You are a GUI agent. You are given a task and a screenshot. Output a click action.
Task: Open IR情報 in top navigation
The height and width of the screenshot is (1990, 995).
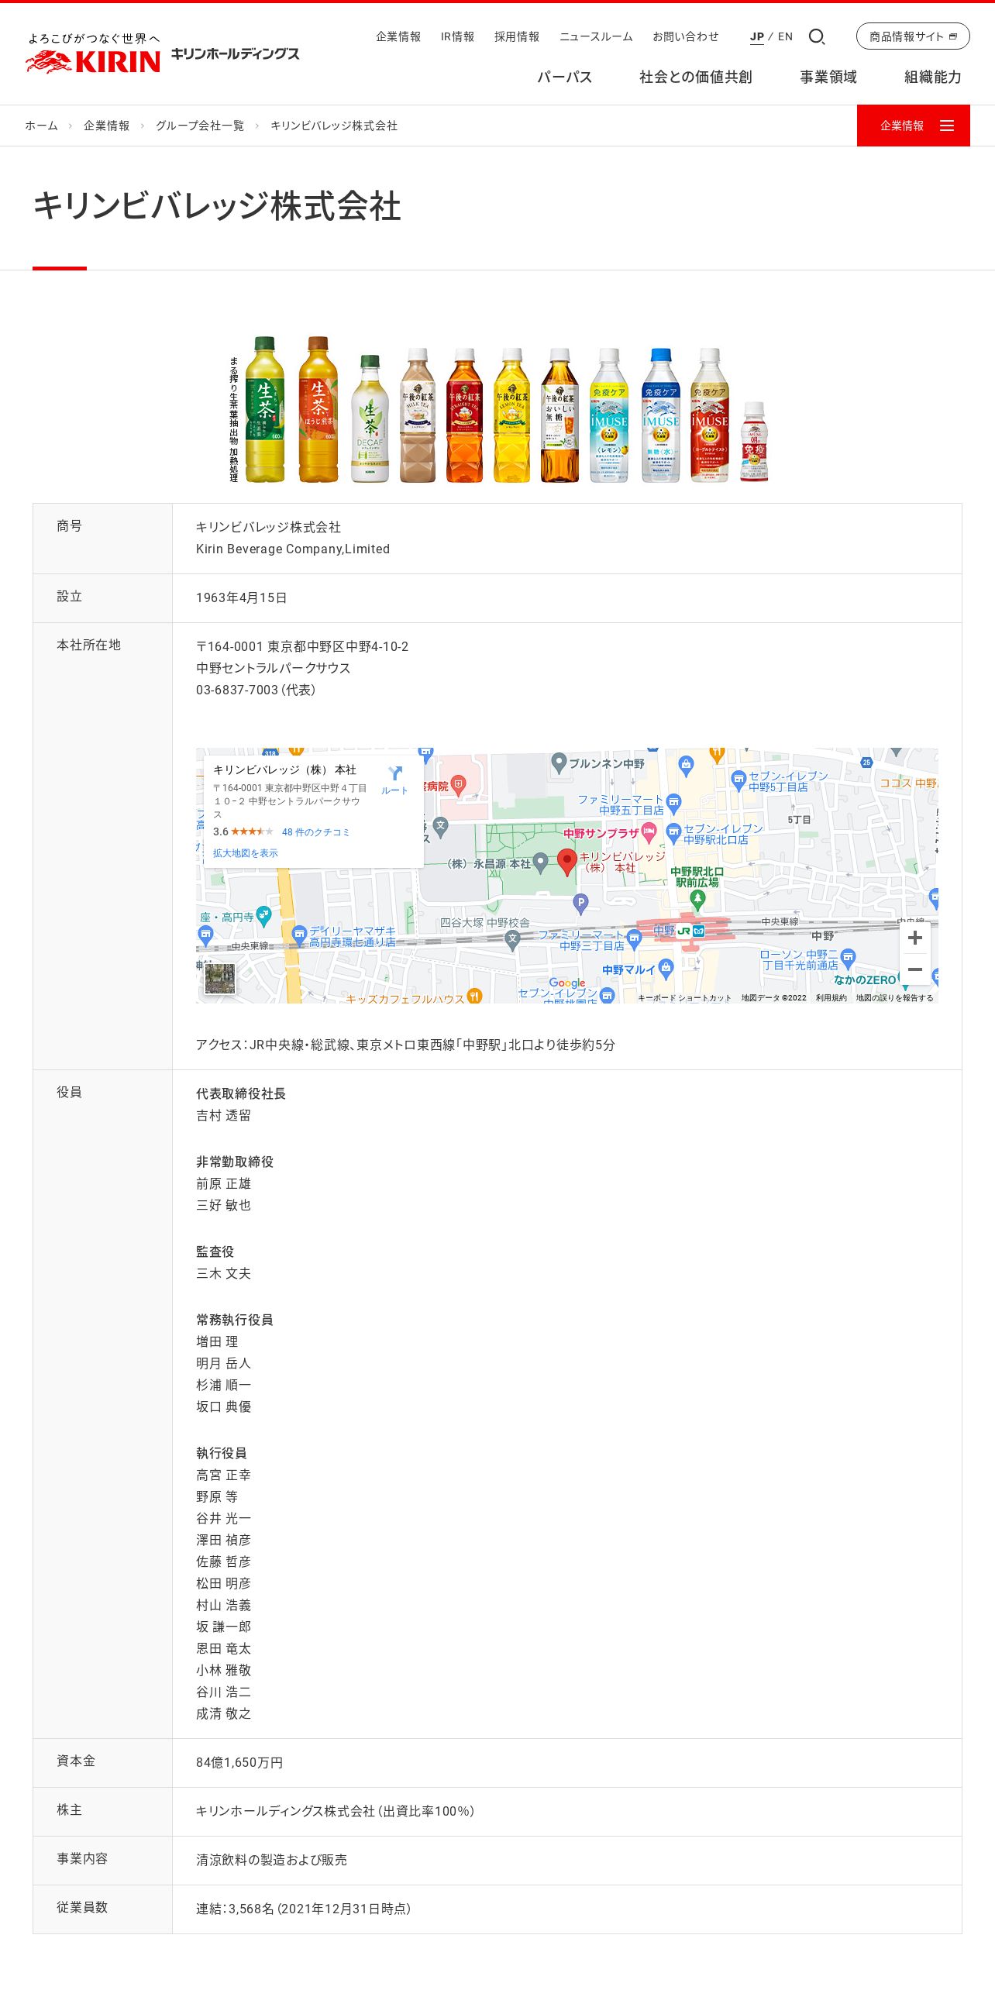[457, 36]
